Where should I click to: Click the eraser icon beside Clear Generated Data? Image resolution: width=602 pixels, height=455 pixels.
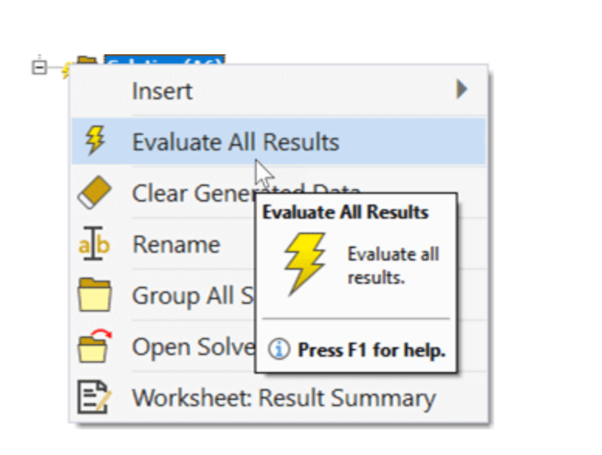[x=95, y=192]
